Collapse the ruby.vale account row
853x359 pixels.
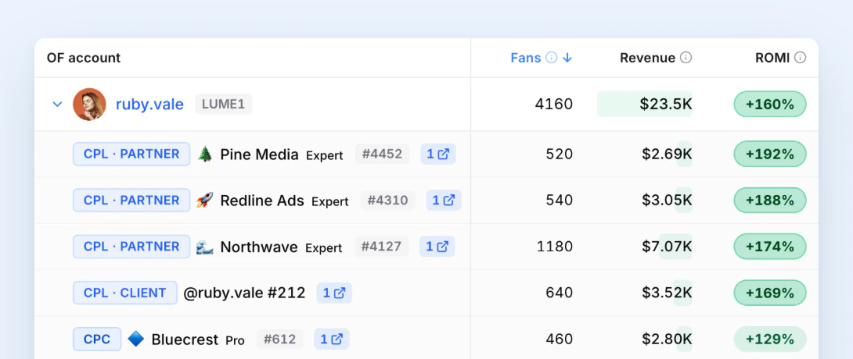(57, 104)
